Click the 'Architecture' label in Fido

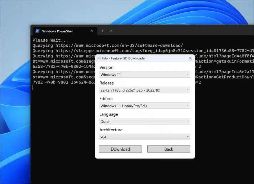coord(111,130)
